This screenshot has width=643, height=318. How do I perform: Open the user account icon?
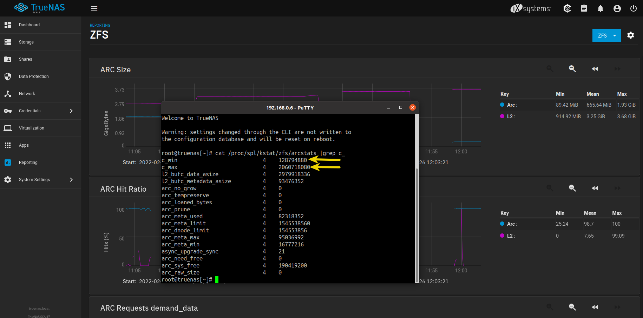click(617, 8)
